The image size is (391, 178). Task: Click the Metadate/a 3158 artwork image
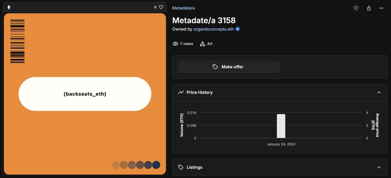[85, 94]
